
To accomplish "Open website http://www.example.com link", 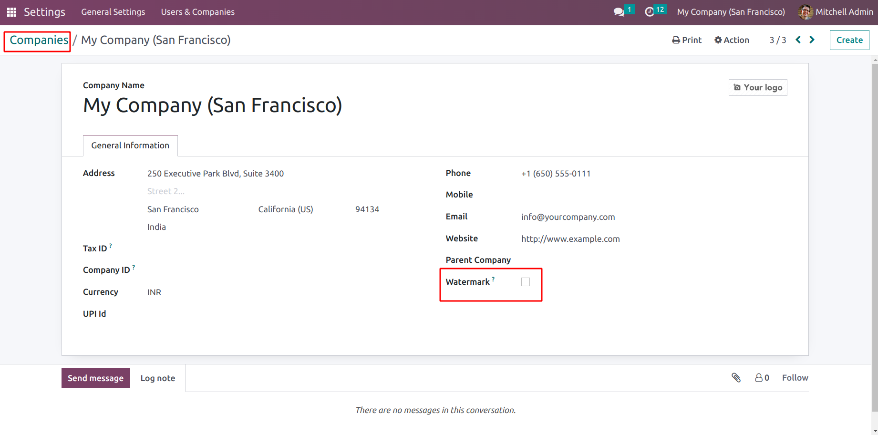I will [570, 239].
